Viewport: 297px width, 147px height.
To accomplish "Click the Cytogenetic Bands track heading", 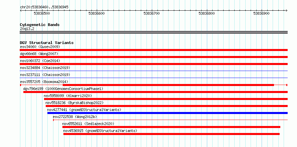I will click(40, 25).
